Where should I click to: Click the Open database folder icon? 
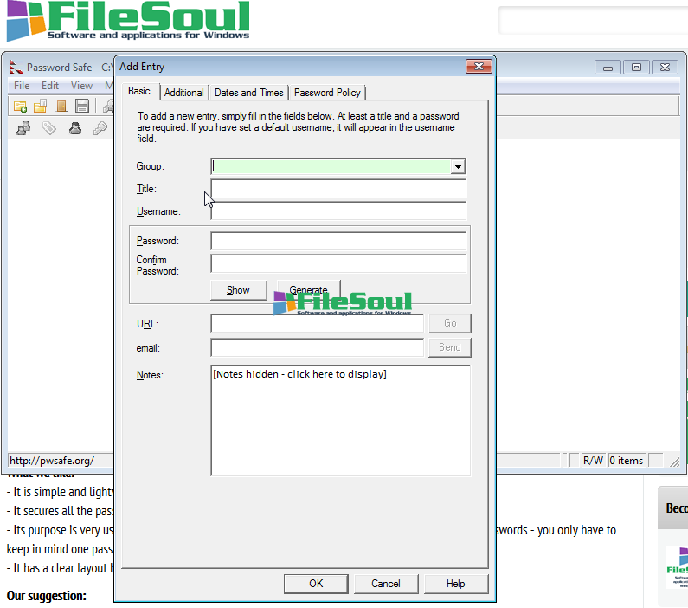(41, 107)
